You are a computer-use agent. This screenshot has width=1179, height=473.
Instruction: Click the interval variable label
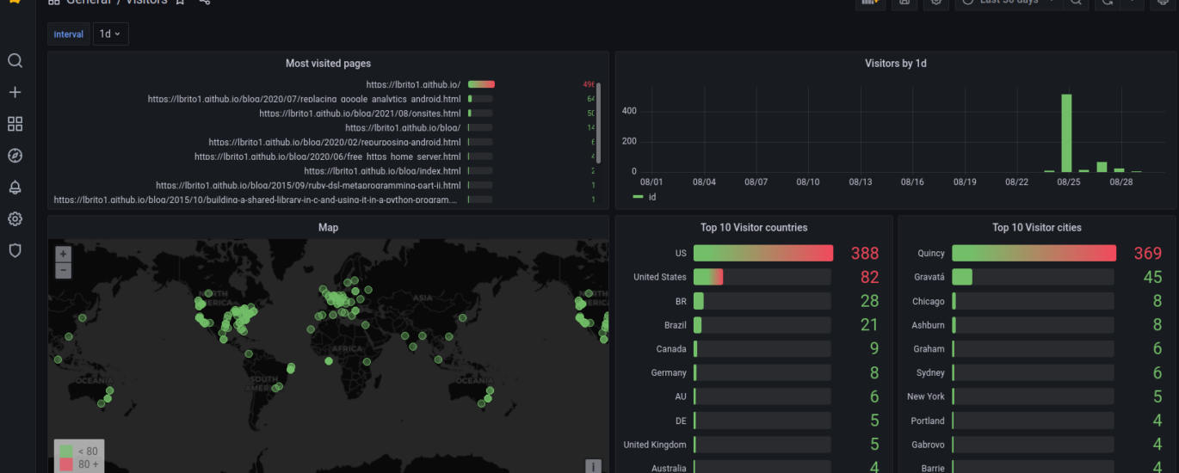pos(69,34)
